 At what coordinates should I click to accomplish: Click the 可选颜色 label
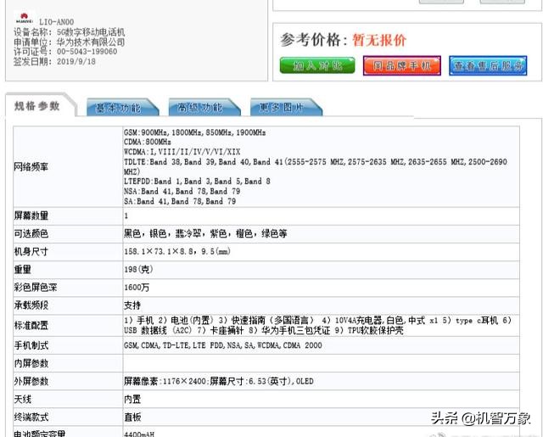point(31,233)
